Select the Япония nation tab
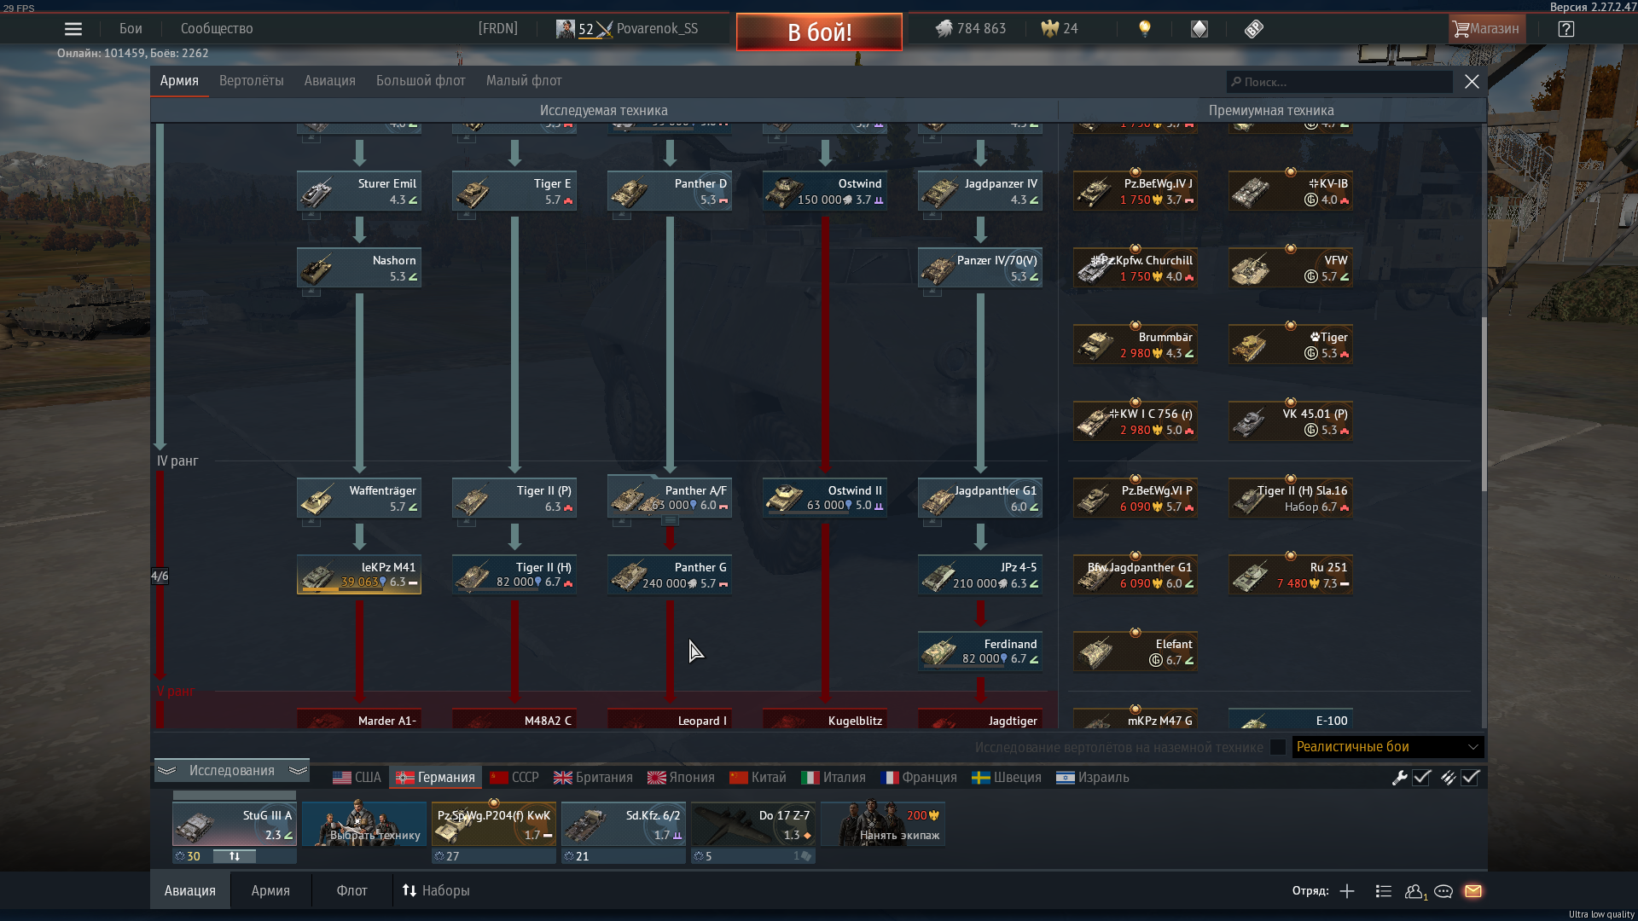 [x=681, y=778]
